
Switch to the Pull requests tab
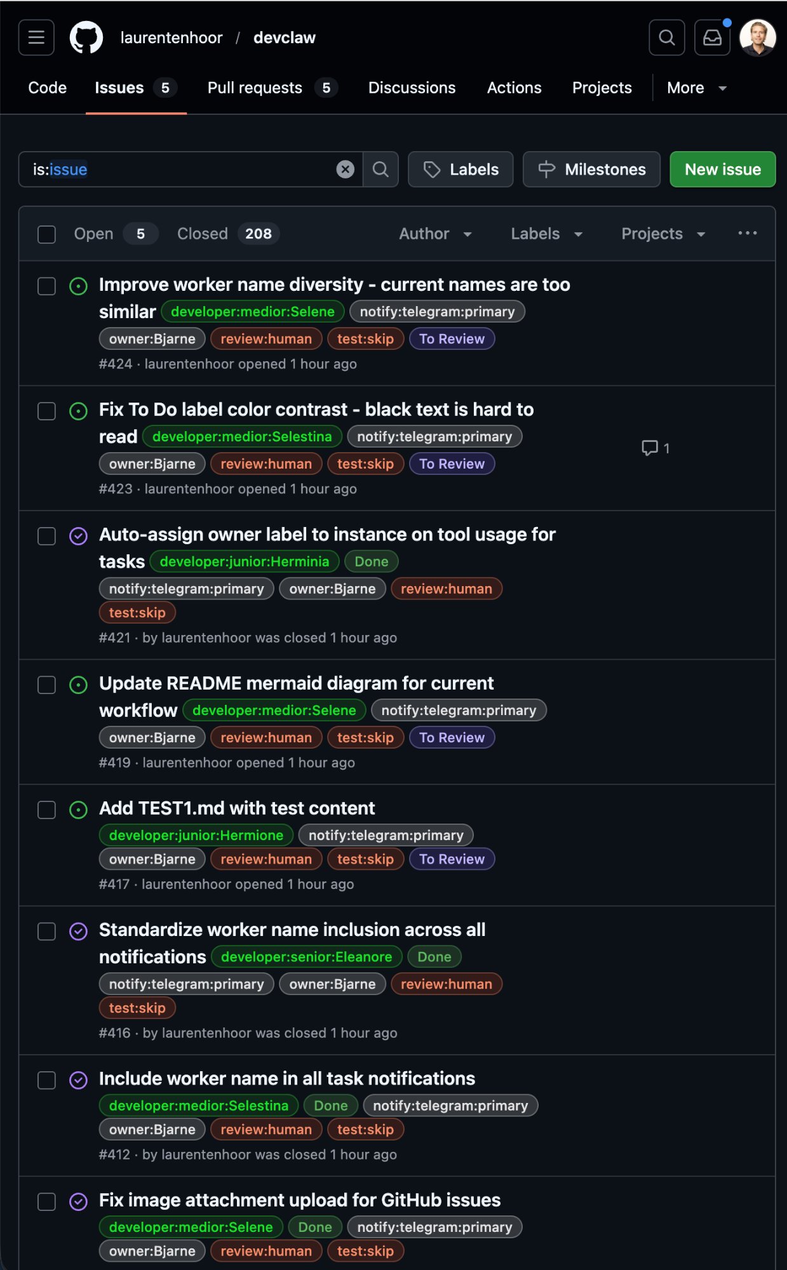(255, 88)
